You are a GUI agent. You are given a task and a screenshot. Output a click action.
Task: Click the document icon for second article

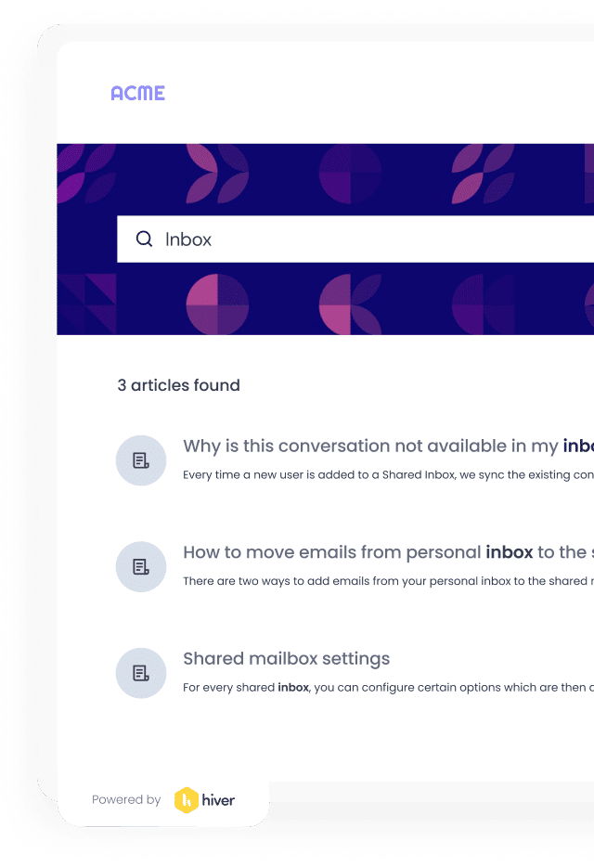pyautogui.click(x=141, y=567)
